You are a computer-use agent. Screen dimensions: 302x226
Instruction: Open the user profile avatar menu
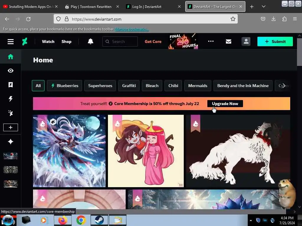(x=246, y=41)
